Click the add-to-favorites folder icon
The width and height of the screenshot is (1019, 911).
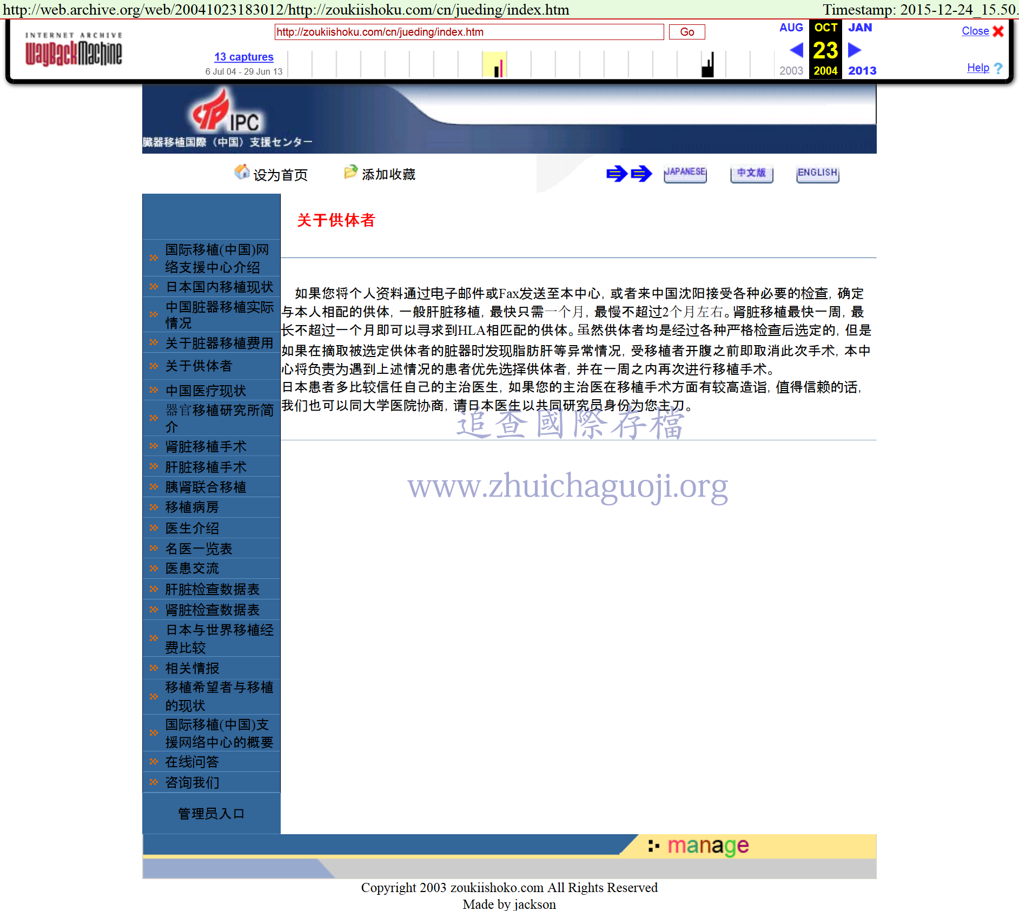(350, 172)
